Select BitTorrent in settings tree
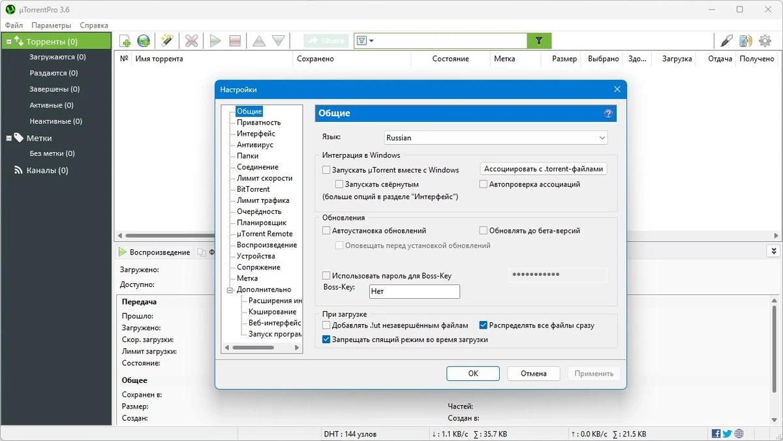This screenshot has width=783, height=441. (253, 189)
